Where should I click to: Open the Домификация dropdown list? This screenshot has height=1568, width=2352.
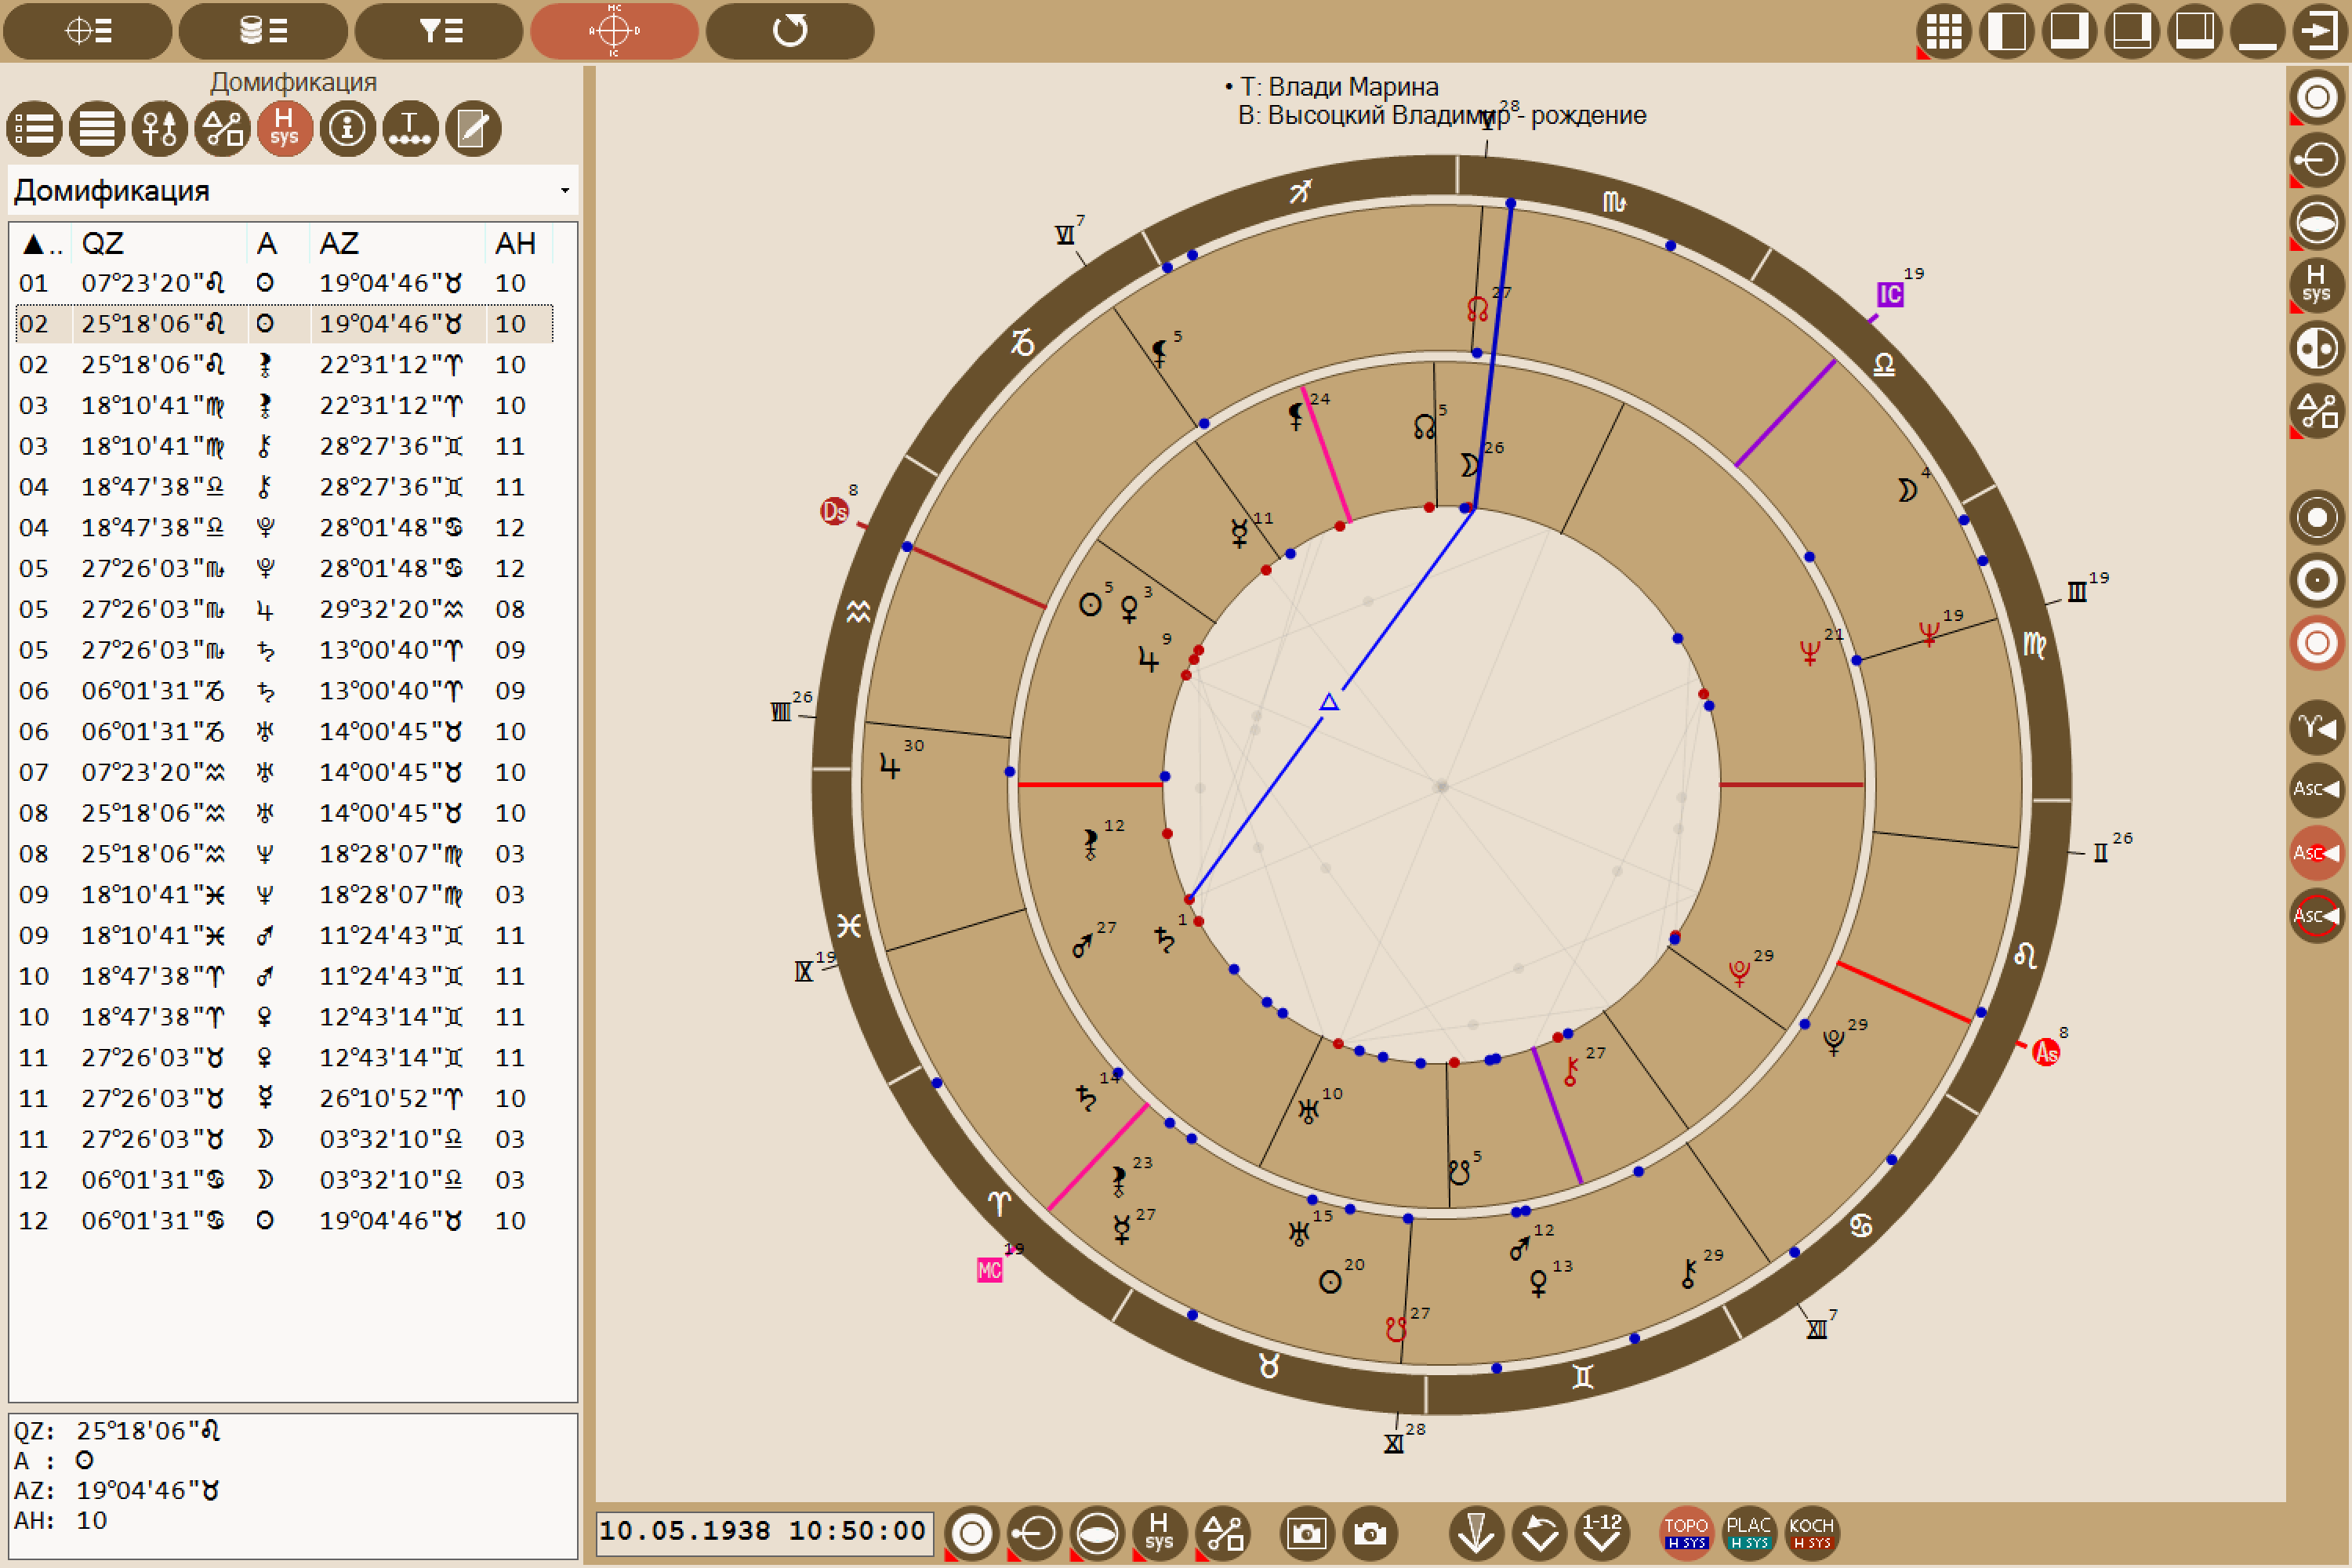tap(293, 190)
